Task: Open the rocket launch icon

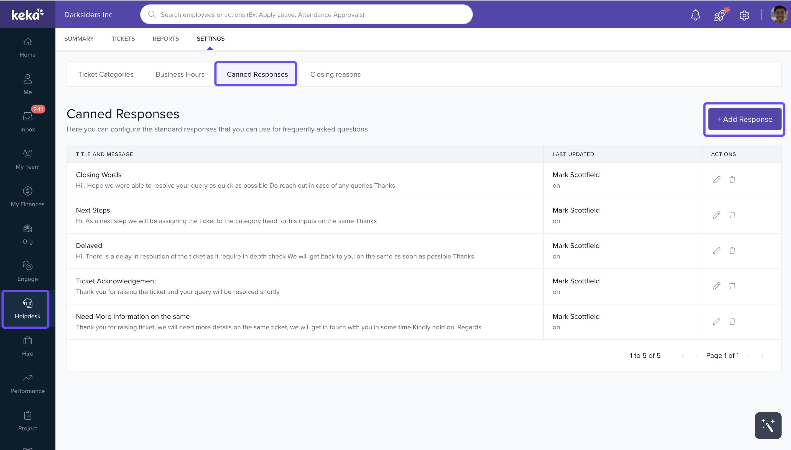Action: [720, 15]
